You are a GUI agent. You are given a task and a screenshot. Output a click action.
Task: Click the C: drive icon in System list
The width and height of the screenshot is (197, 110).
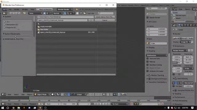5,22
